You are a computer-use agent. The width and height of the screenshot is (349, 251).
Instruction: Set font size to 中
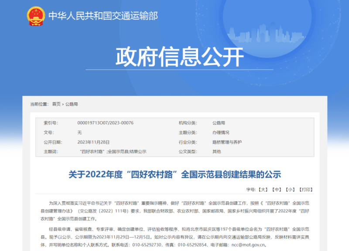pyautogui.click(x=277, y=190)
